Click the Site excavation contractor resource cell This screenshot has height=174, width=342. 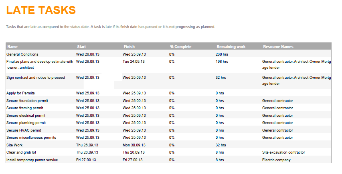[283, 152]
